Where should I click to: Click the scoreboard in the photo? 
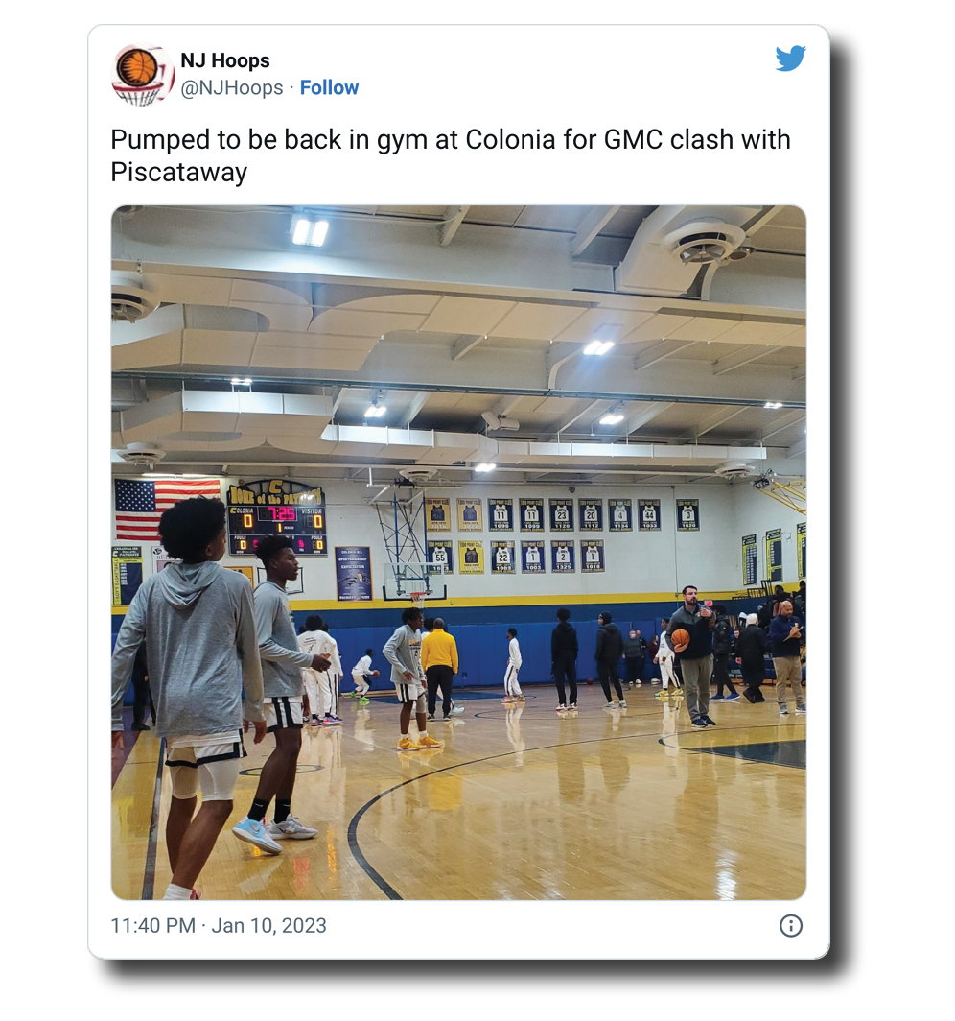click(x=277, y=520)
